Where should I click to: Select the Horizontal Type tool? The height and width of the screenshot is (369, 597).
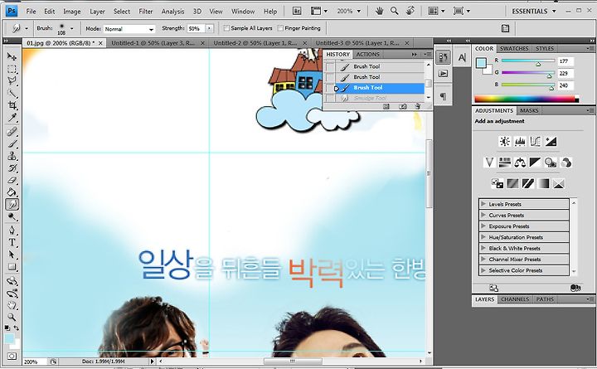click(x=12, y=243)
